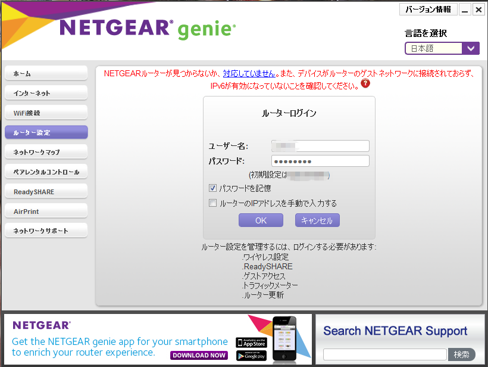Click the キャンセル button
Image resolution: width=488 pixels, height=367 pixels.
[317, 220]
